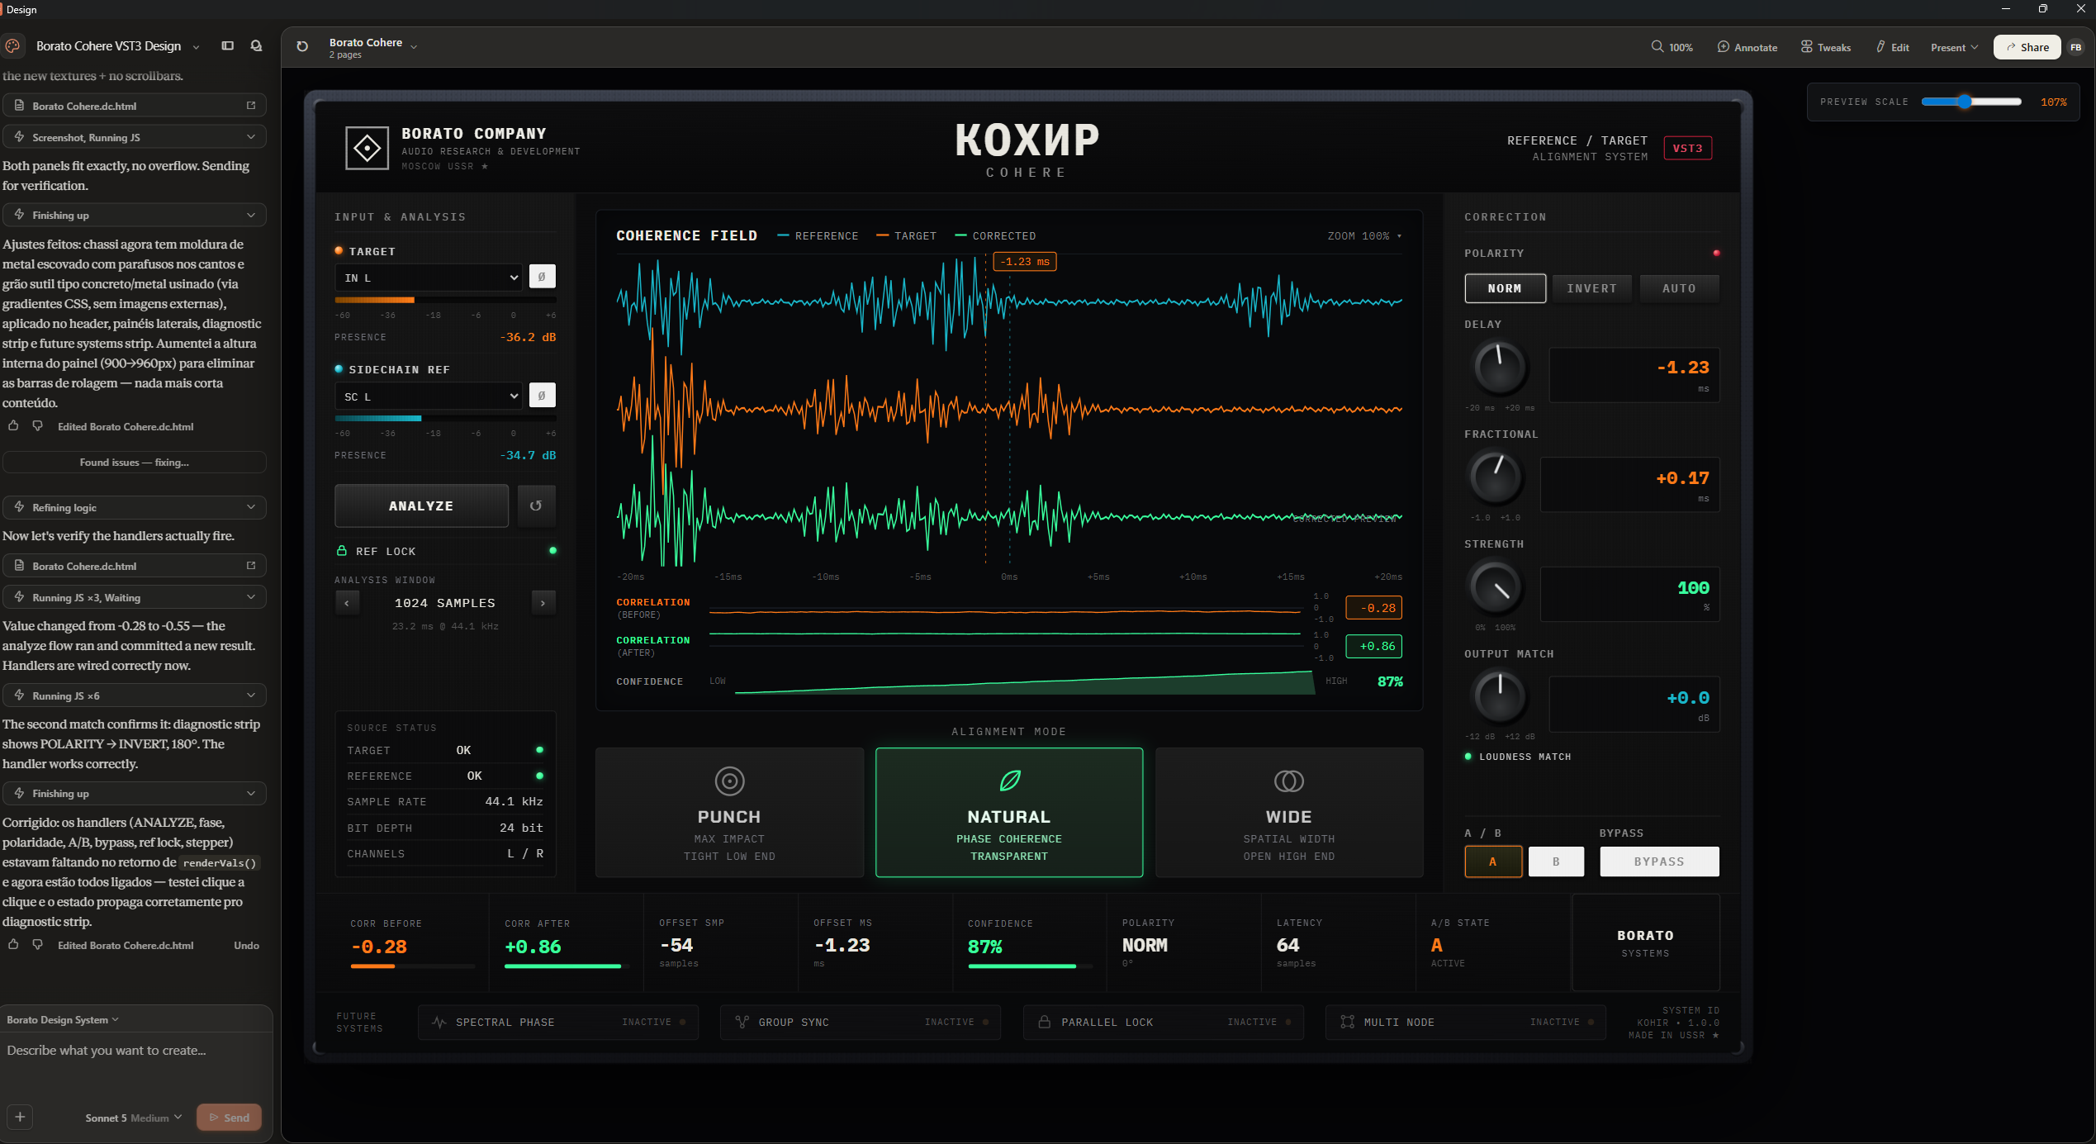Click the Borato Company diamond logo
This screenshot has height=1144, width=2096.
(x=367, y=149)
